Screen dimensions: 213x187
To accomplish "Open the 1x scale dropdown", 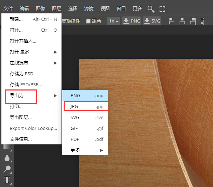I will coord(114,21).
